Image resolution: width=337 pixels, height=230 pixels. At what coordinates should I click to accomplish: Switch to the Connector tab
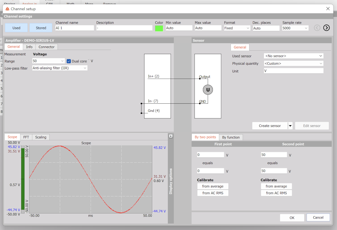tap(46, 47)
